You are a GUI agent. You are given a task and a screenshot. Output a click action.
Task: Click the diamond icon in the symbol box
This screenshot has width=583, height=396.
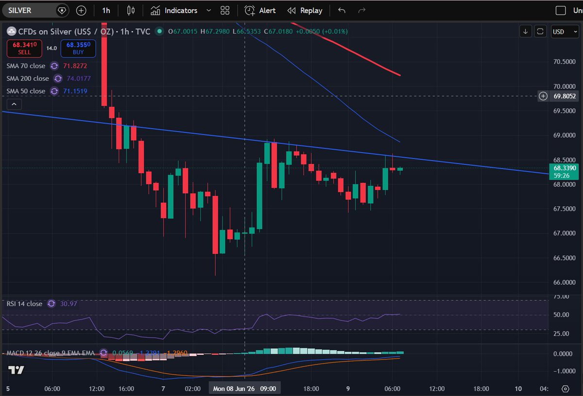[x=62, y=10]
